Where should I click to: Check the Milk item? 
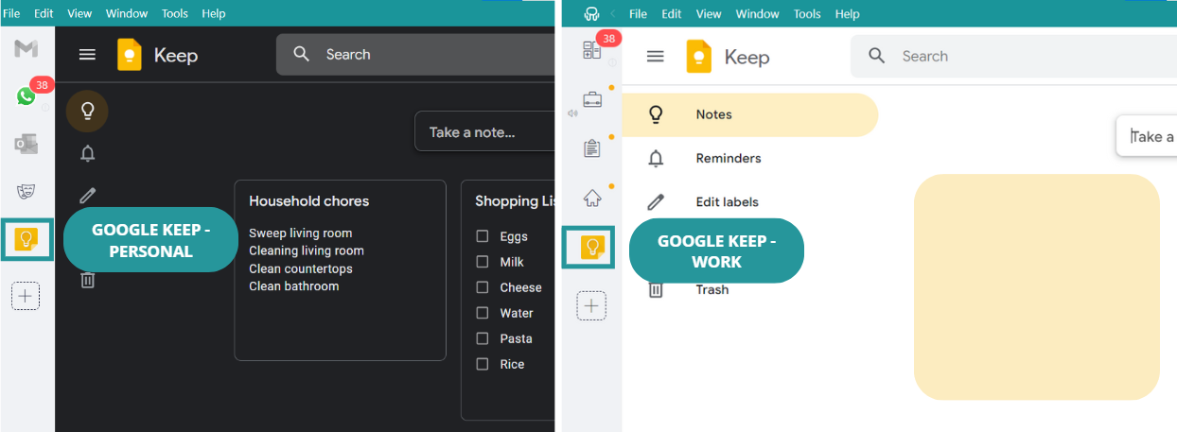pos(483,262)
